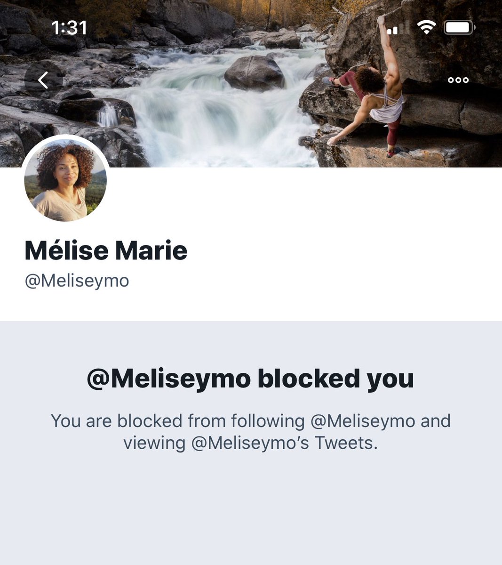Open Mélise Marie's circular profile photo

click(x=65, y=180)
